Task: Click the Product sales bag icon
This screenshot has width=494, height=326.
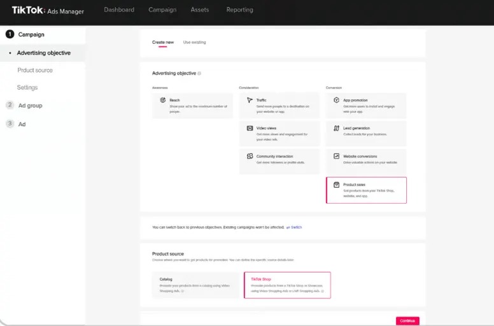Action: (x=337, y=185)
